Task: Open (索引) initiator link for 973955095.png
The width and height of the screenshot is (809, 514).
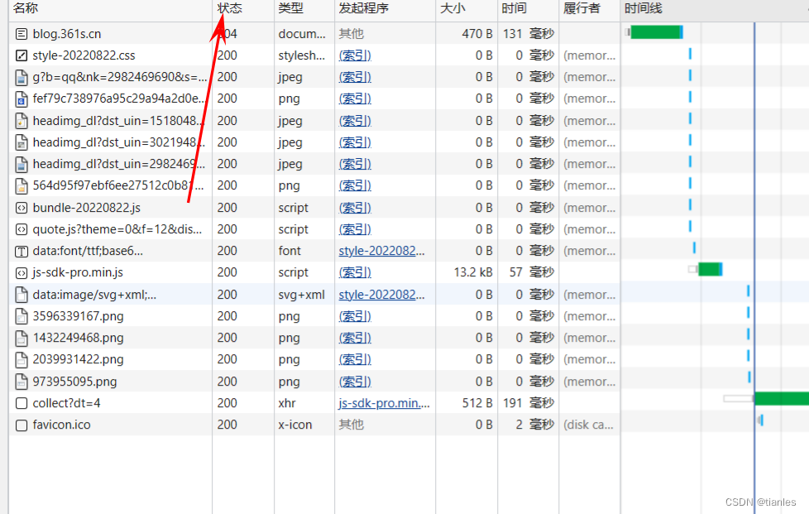Action: click(355, 382)
